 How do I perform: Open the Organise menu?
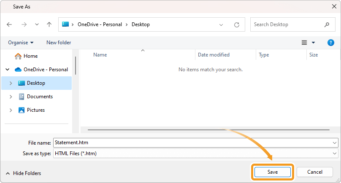click(21, 43)
